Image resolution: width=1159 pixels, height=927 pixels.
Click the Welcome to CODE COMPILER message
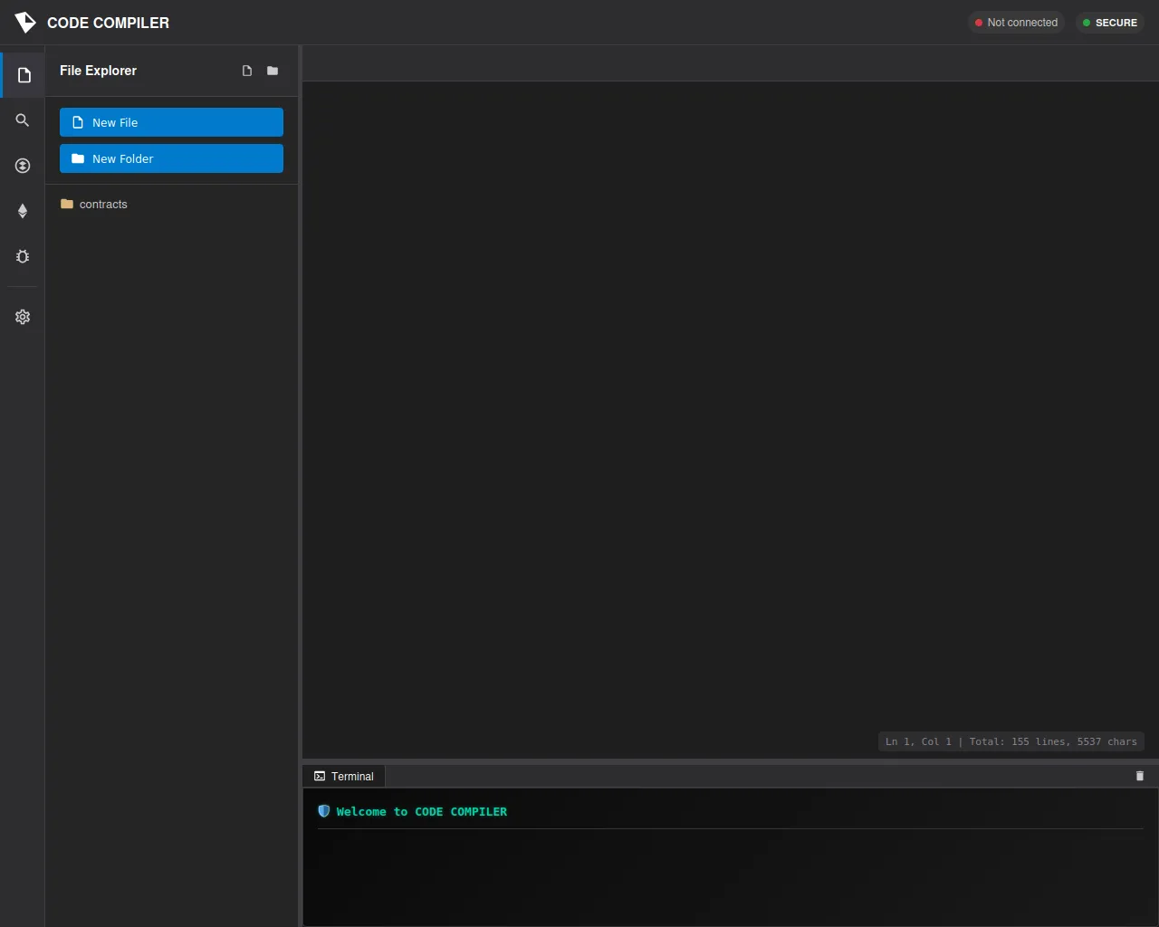pyautogui.click(x=421, y=812)
